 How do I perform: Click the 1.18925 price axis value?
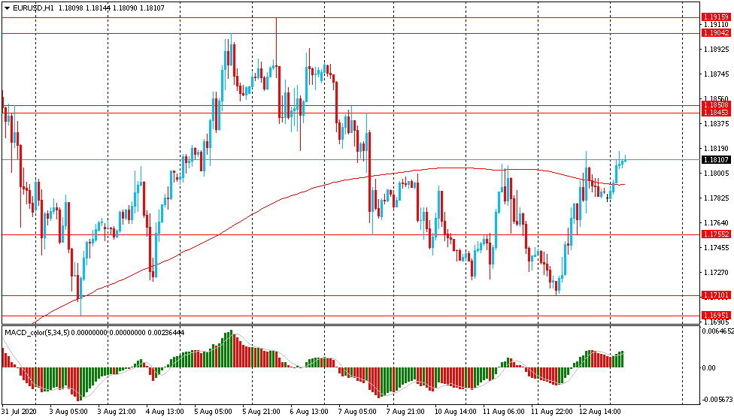(716, 49)
